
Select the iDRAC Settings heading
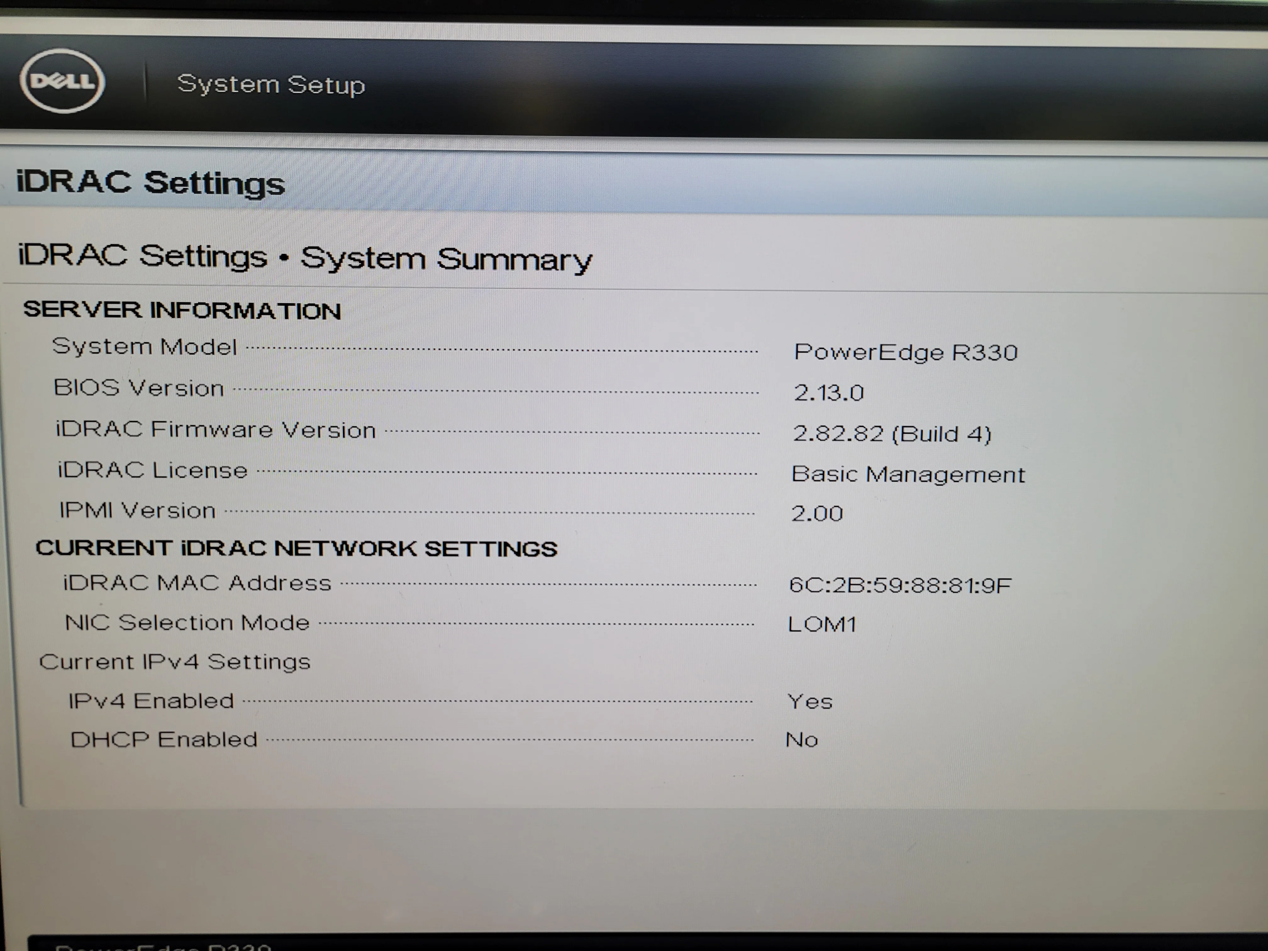[x=151, y=183]
